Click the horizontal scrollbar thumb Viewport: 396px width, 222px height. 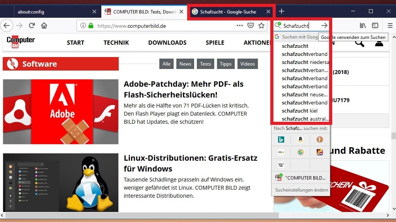(142, 215)
